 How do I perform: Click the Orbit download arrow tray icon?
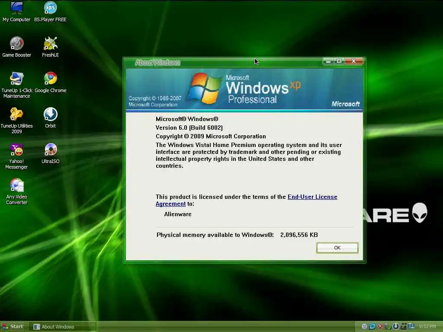coord(396,326)
